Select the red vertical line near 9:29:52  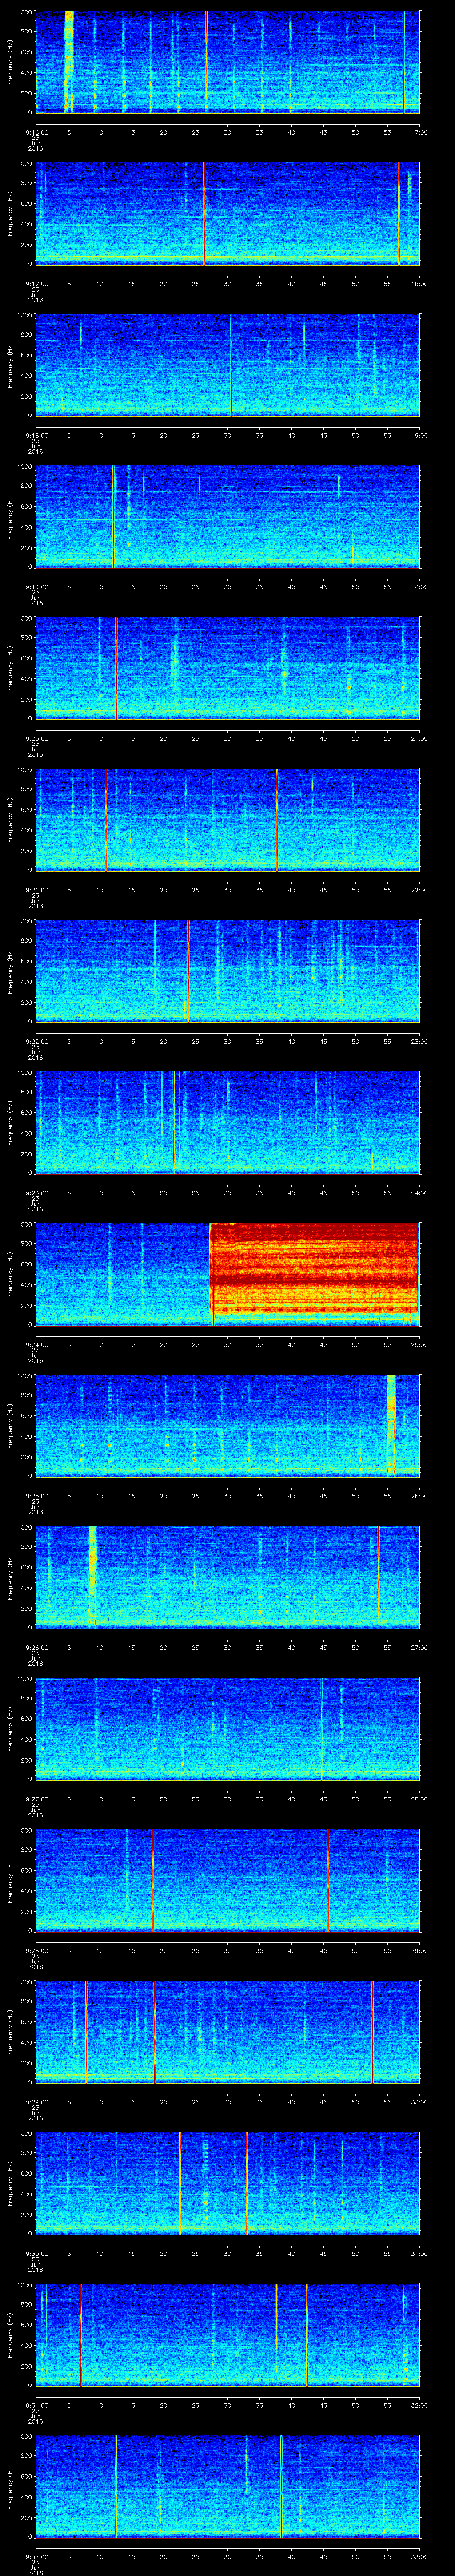[372, 2030]
